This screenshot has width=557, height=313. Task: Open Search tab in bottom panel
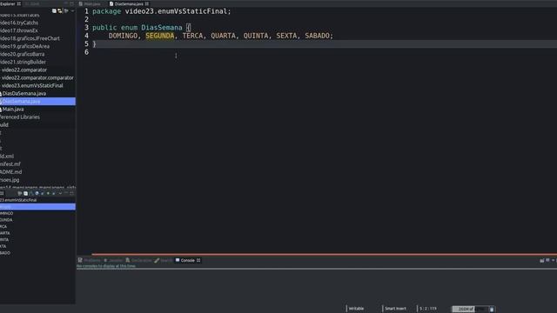point(164,261)
